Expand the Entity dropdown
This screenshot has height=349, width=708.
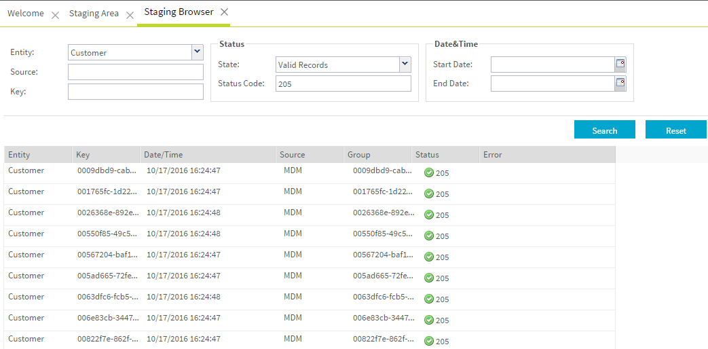point(197,52)
